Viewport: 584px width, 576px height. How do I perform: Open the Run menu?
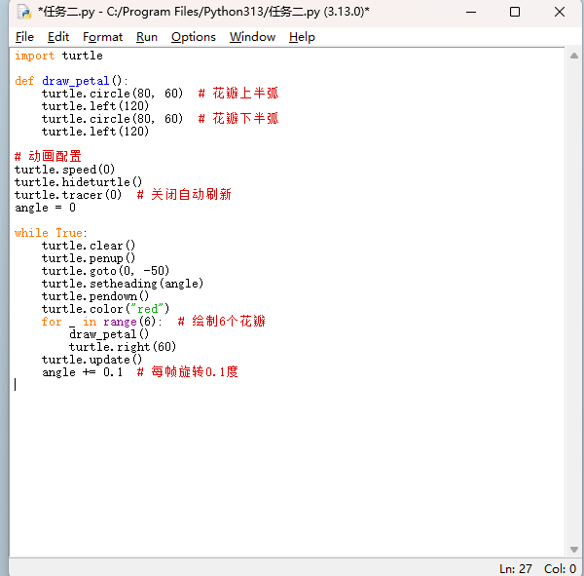pos(147,37)
